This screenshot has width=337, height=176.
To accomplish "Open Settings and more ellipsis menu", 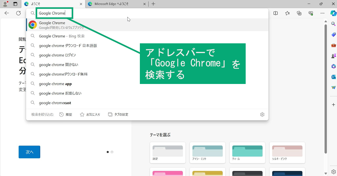I will tap(323, 13).
